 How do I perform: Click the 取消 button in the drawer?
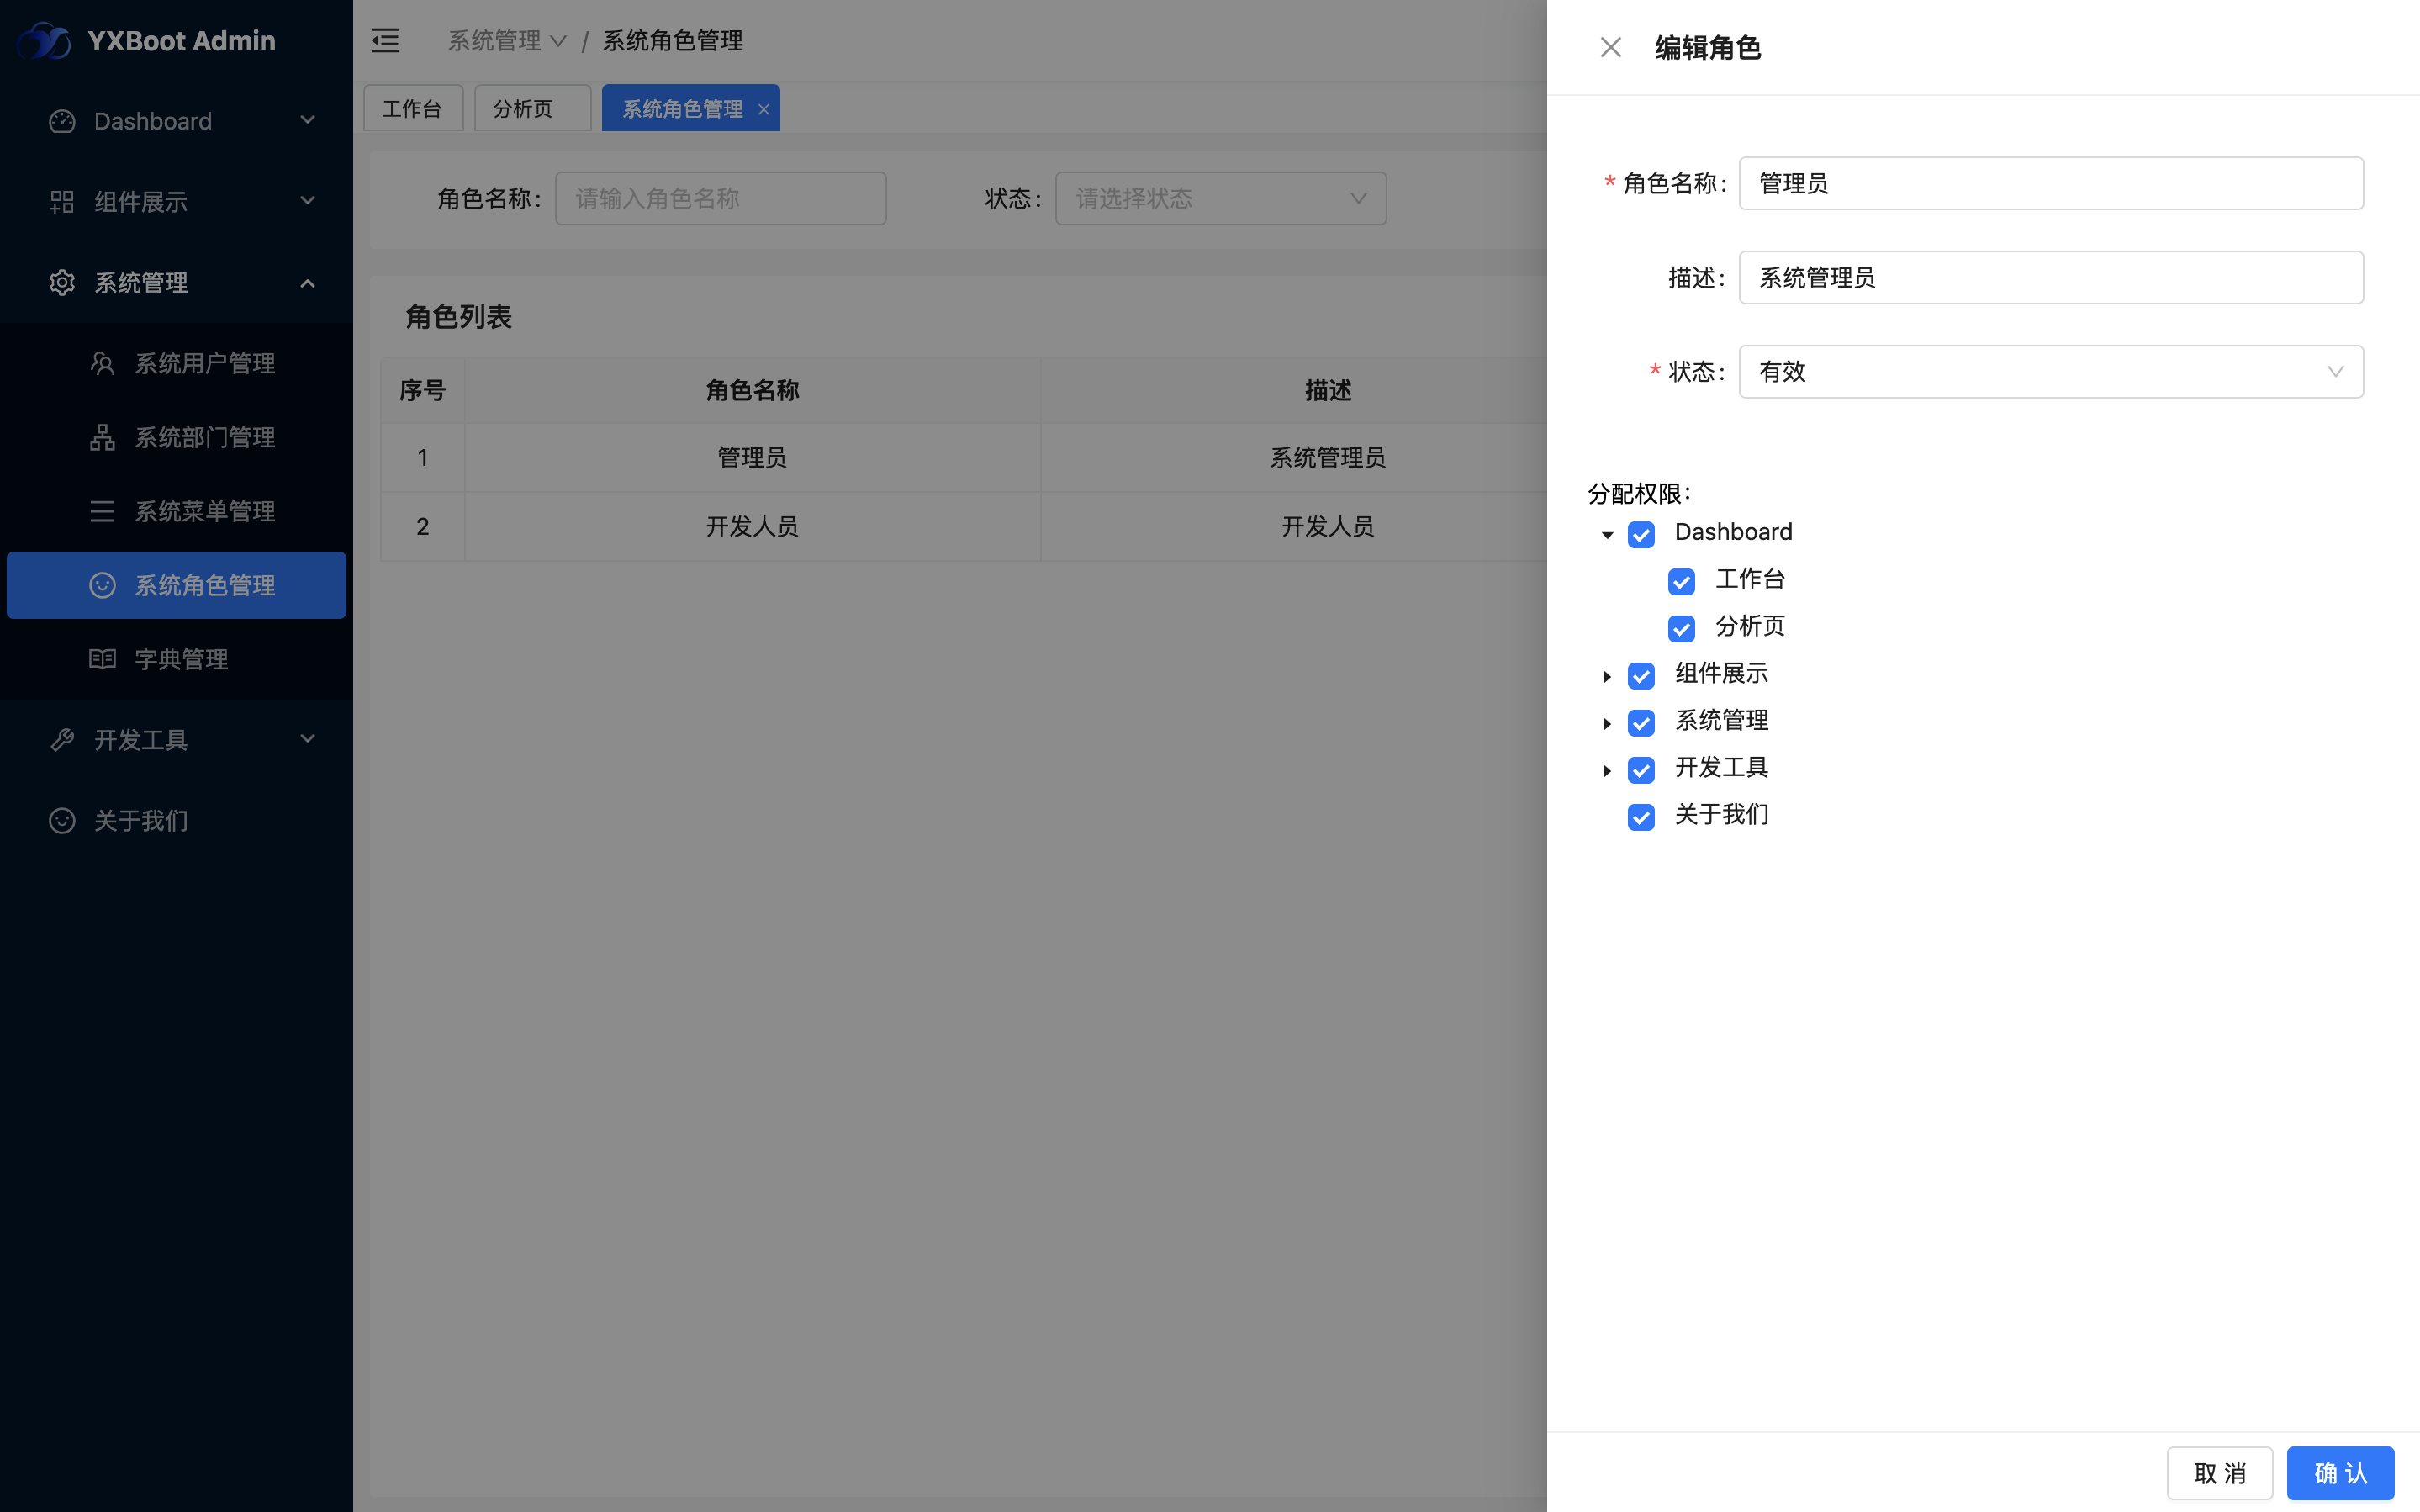tap(2219, 1472)
